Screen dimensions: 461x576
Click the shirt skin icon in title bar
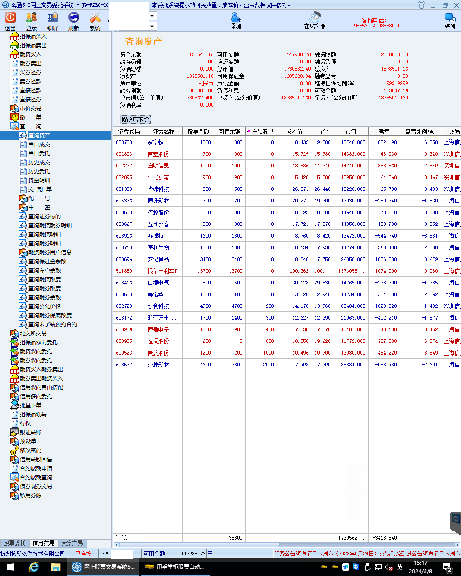click(x=421, y=5)
